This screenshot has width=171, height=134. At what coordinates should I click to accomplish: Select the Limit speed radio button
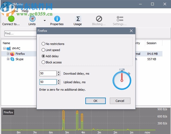[x=43, y=50]
